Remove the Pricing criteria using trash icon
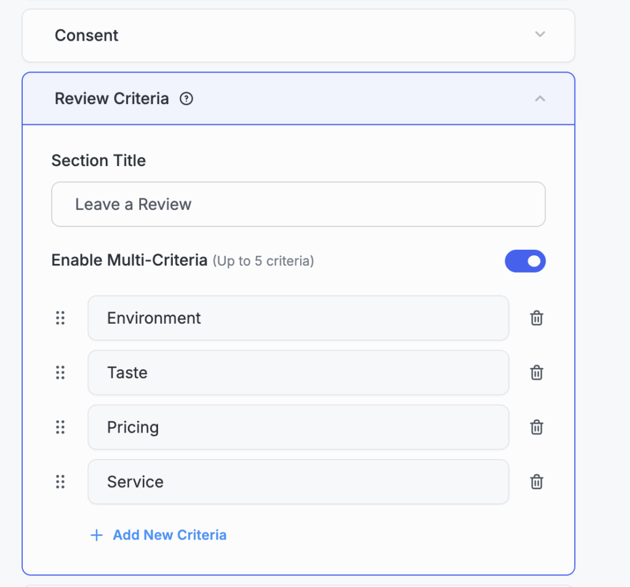The width and height of the screenshot is (630, 587). 536,427
